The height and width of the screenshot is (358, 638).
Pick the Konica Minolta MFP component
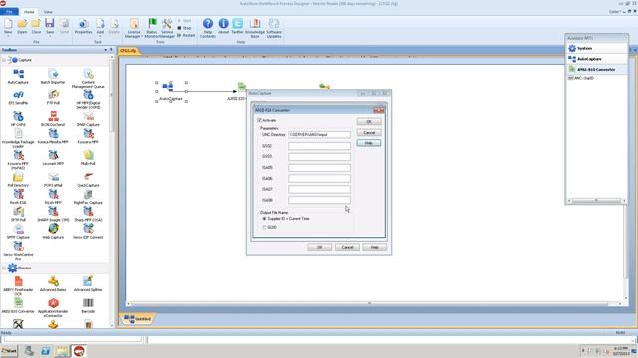click(53, 136)
